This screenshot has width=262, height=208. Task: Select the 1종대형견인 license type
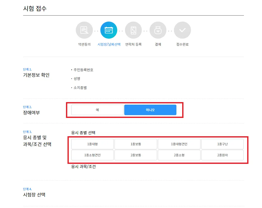(x=179, y=144)
